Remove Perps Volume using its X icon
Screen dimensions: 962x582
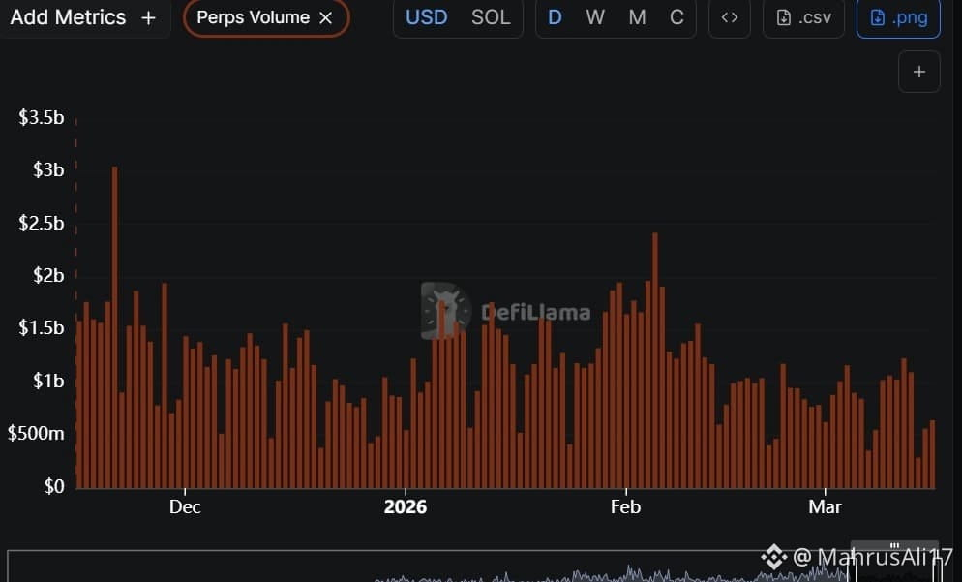point(326,16)
